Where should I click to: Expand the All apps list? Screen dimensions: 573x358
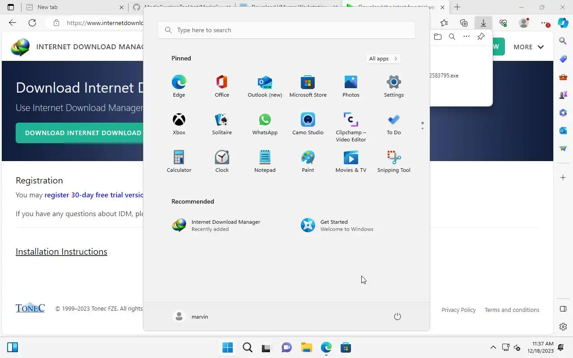click(x=383, y=59)
